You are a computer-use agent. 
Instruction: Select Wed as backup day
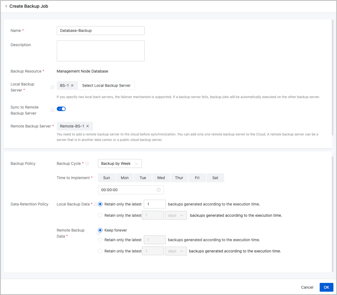[161, 178]
